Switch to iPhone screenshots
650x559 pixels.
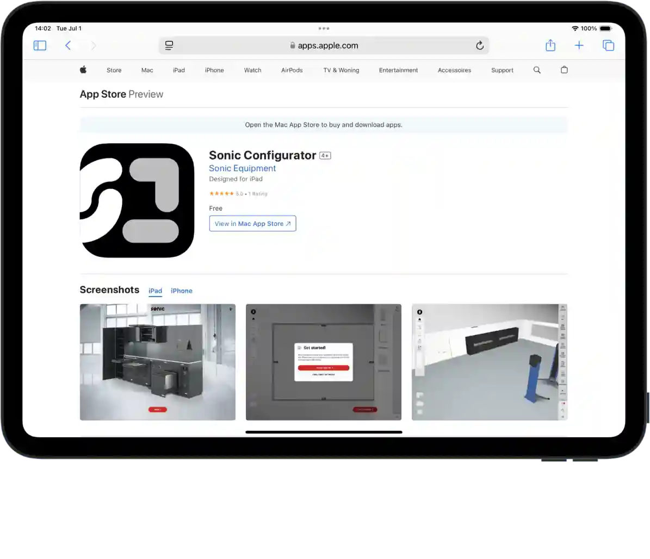[182, 291]
